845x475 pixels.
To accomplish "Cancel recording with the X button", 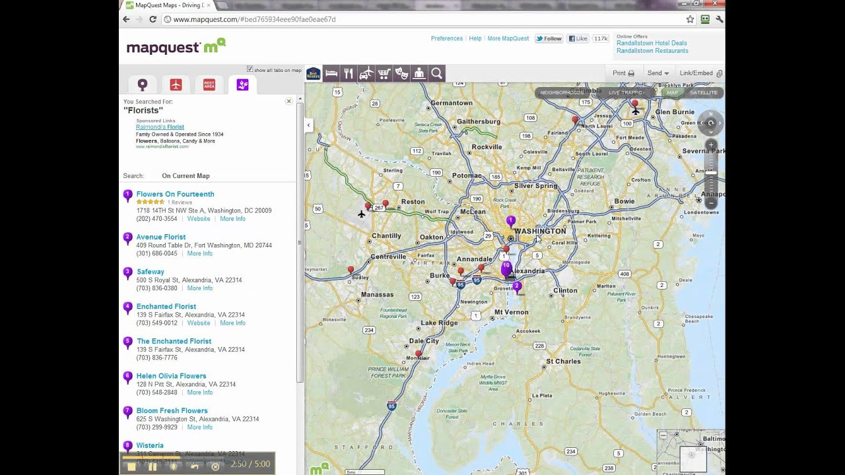I will (215, 466).
